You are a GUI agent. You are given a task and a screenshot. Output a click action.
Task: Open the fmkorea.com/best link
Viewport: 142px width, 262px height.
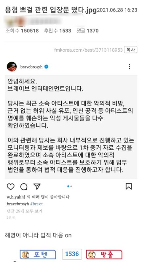(88, 50)
